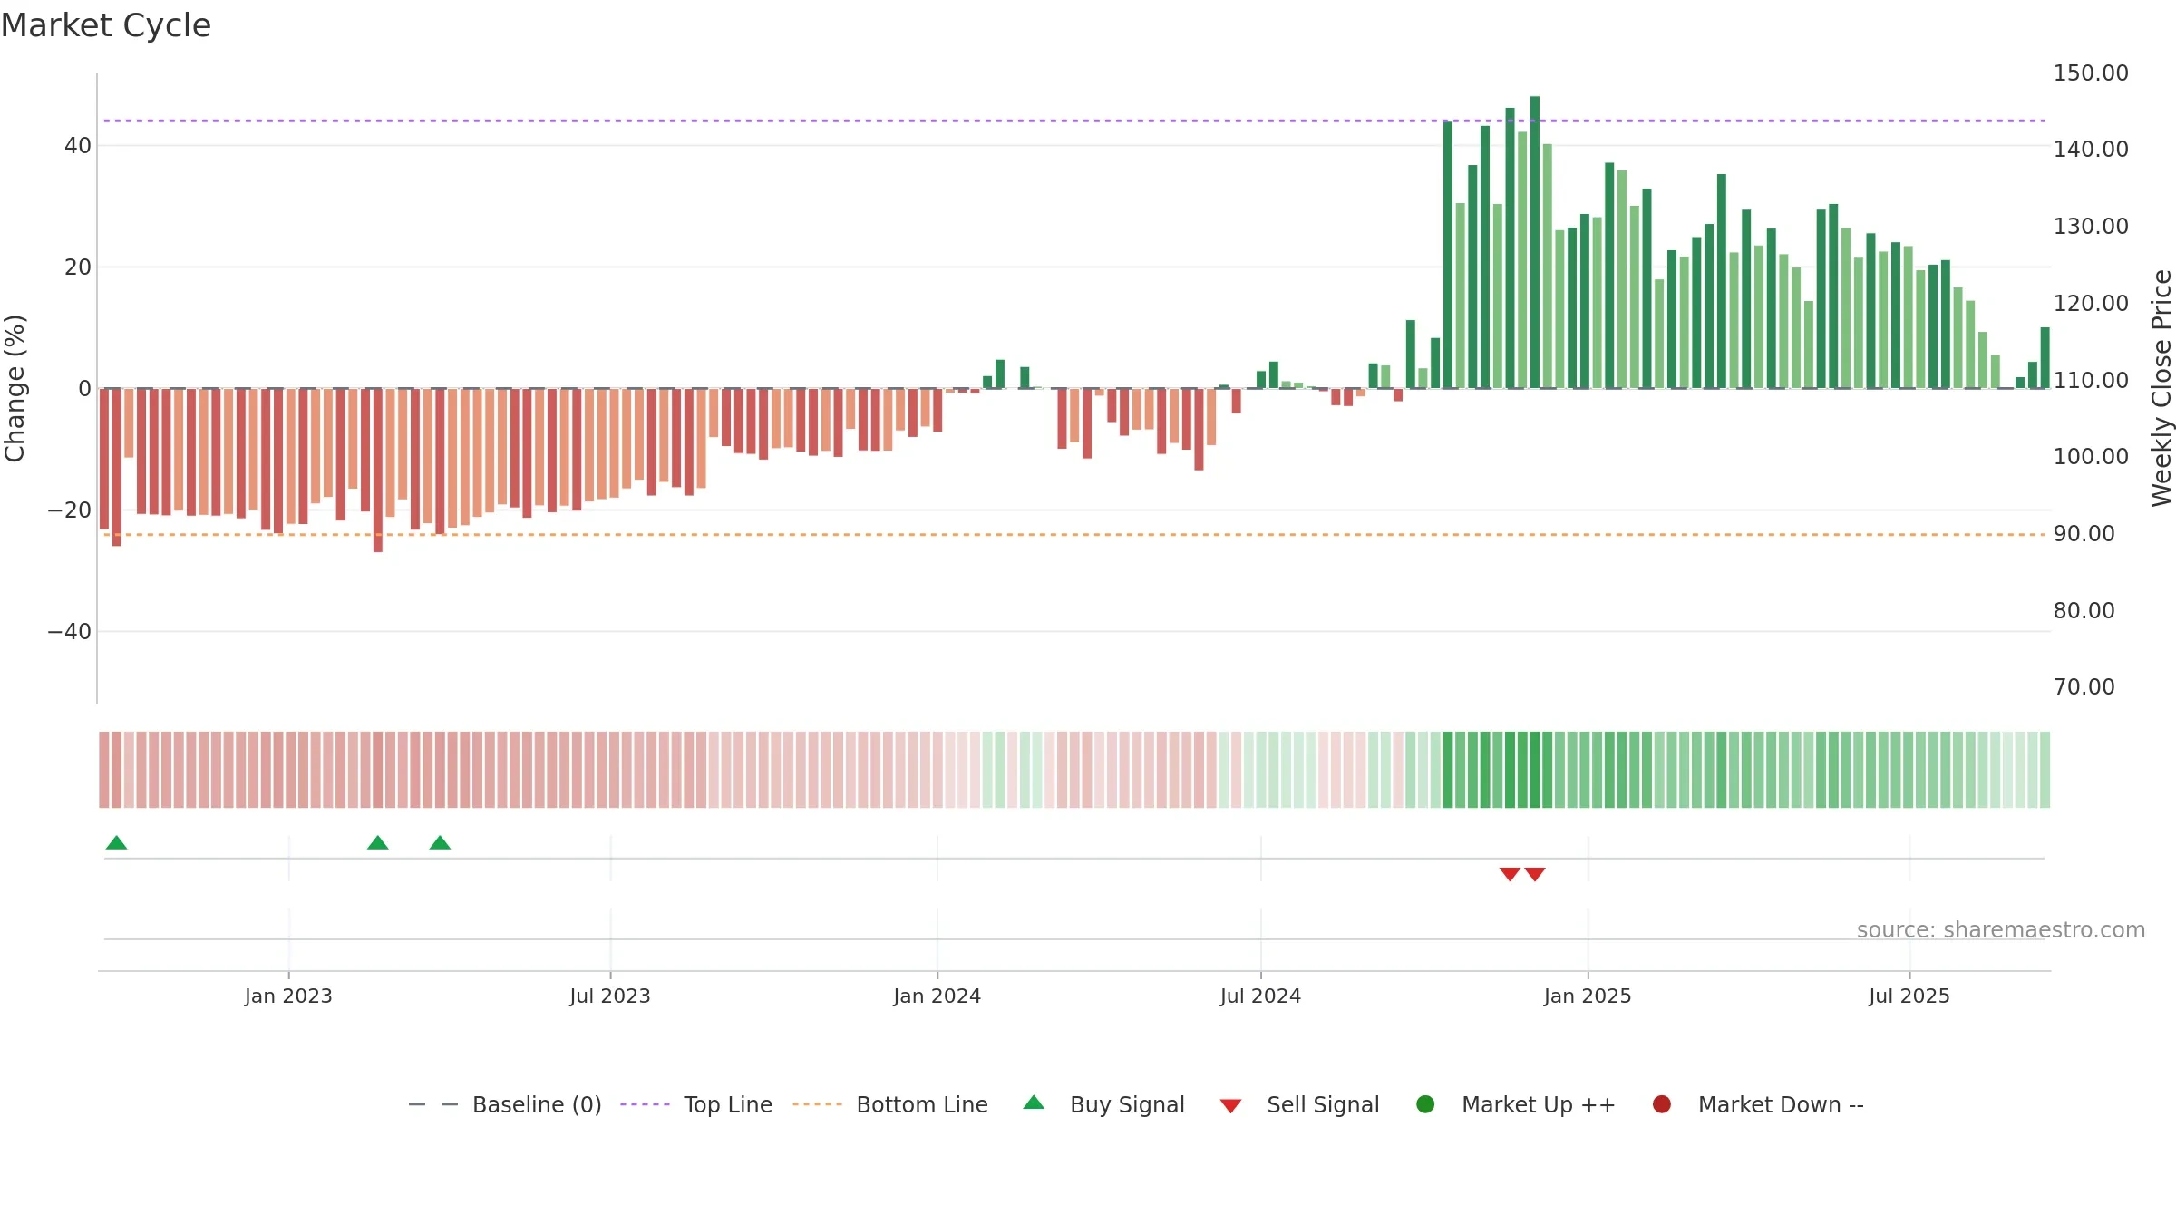Click the second red sell signal triangle
The width and height of the screenshot is (2176, 1224).
click(1535, 874)
